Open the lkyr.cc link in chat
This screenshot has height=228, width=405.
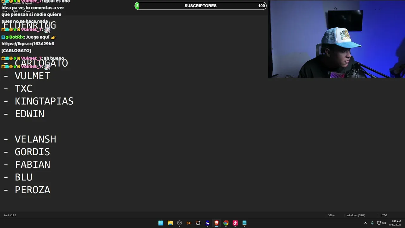pyautogui.click(x=28, y=44)
